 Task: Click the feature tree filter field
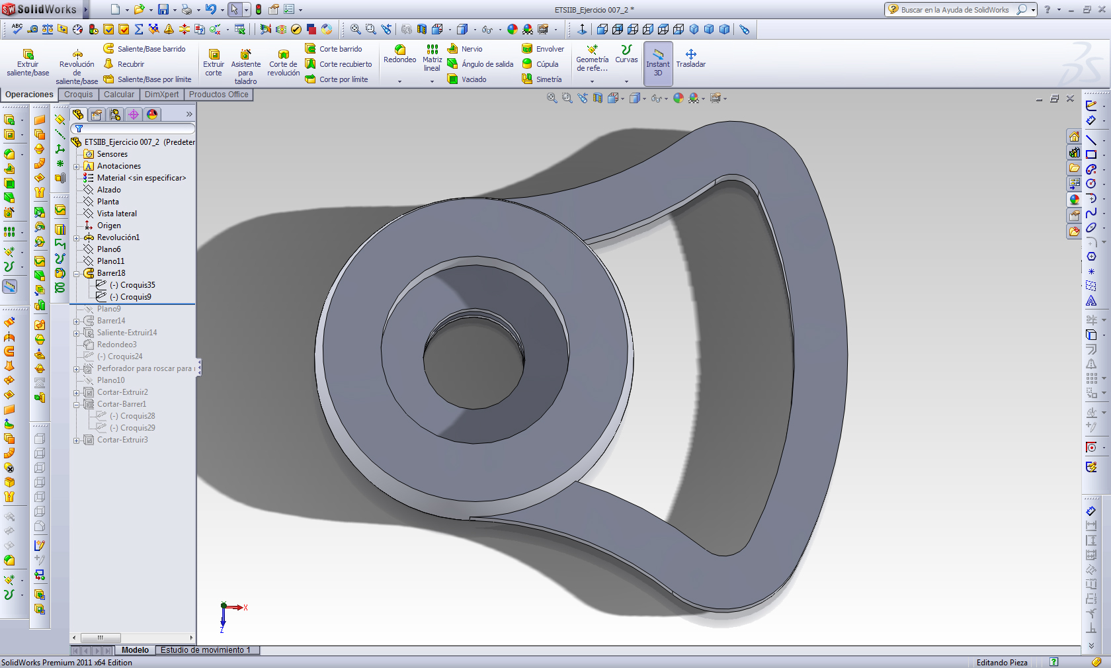133,128
